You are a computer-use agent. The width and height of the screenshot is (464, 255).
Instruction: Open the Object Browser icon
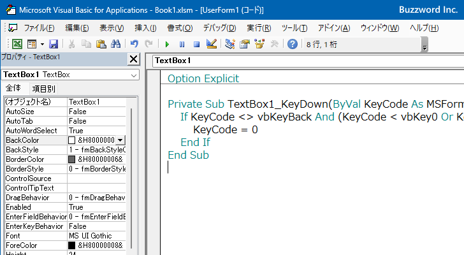tap(259, 44)
